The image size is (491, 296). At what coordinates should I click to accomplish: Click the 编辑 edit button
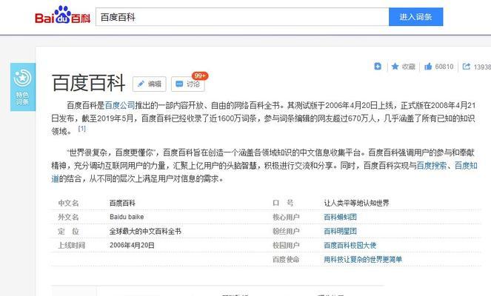click(150, 84)
